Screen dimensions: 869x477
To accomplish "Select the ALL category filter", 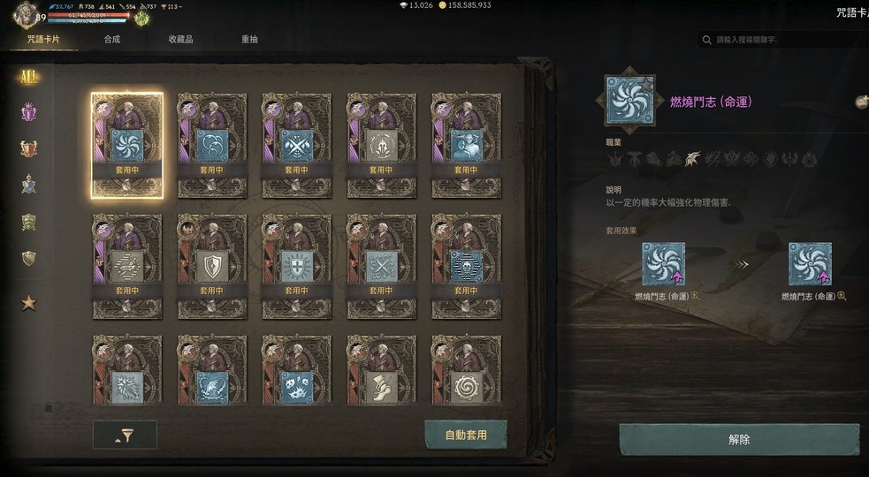I will tap(29, 77).
